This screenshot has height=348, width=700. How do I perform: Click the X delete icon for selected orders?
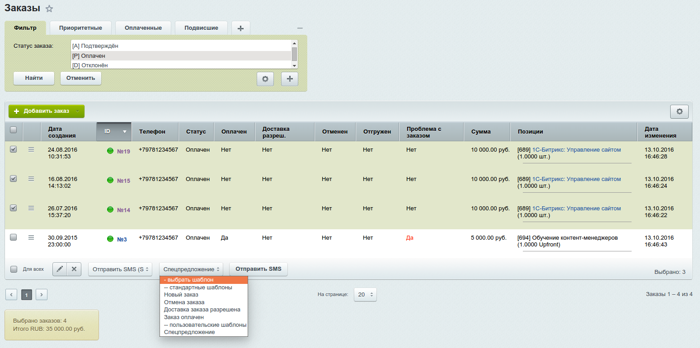point(74,269)
